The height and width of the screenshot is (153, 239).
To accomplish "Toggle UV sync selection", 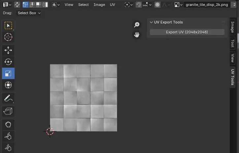I will click(x=17, y=5).
